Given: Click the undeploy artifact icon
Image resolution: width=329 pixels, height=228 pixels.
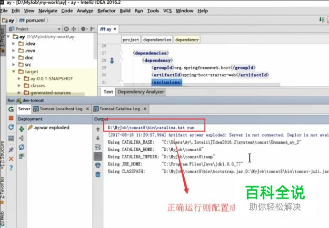Looking at the screenshot, I should [21, 138].
